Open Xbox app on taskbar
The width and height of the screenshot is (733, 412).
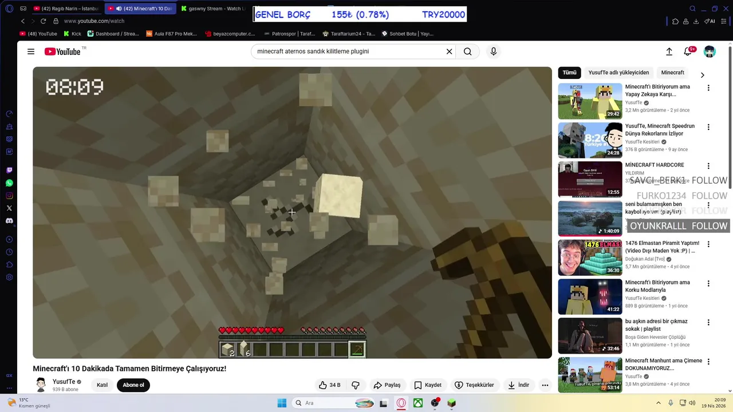419,403
